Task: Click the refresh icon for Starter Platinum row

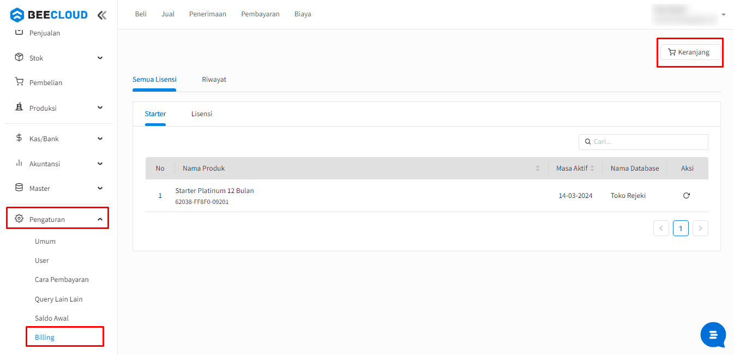Action: (687, 195)
